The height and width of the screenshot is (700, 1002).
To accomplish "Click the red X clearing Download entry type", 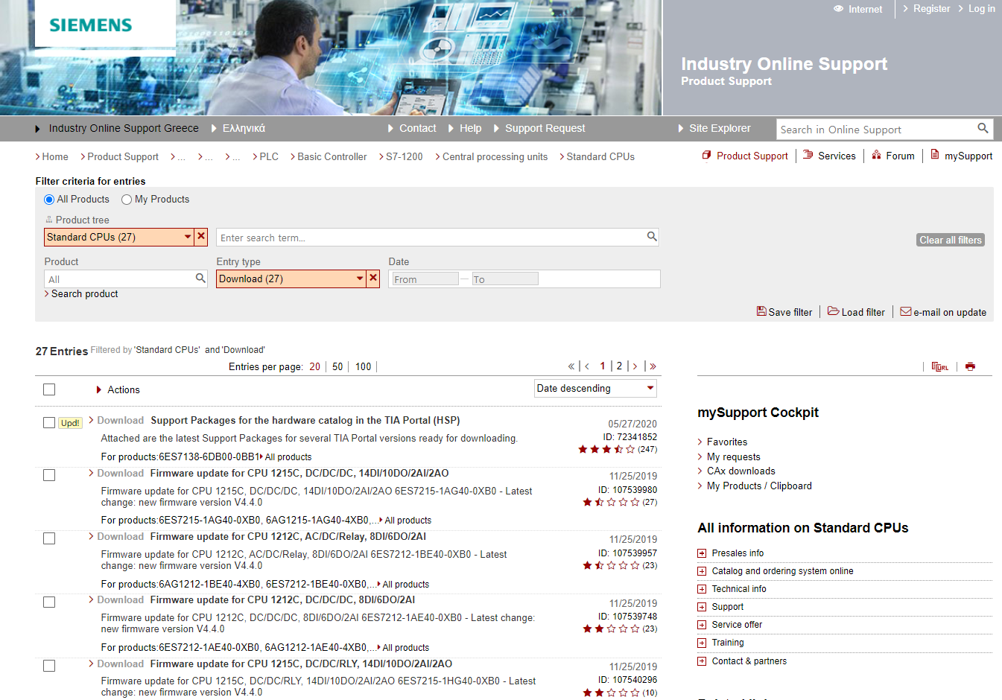I will point(373,279).
